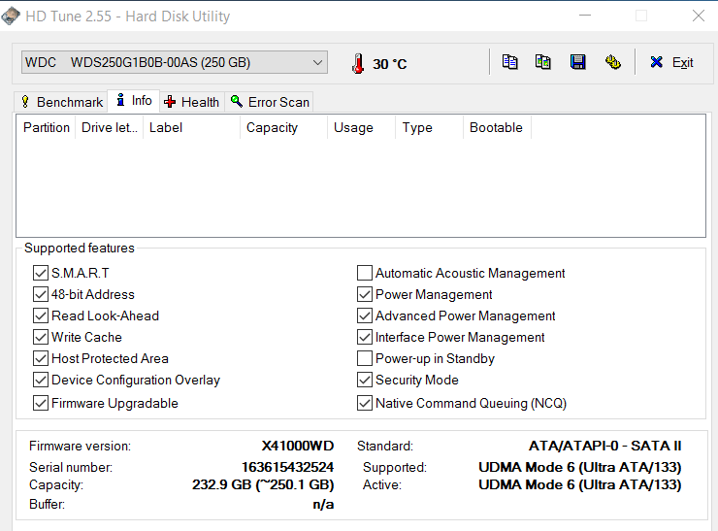This screenshot has height=531, width=718.
Task: Toggle the 48-bit Address checkbox
Action: pos(41,294)
